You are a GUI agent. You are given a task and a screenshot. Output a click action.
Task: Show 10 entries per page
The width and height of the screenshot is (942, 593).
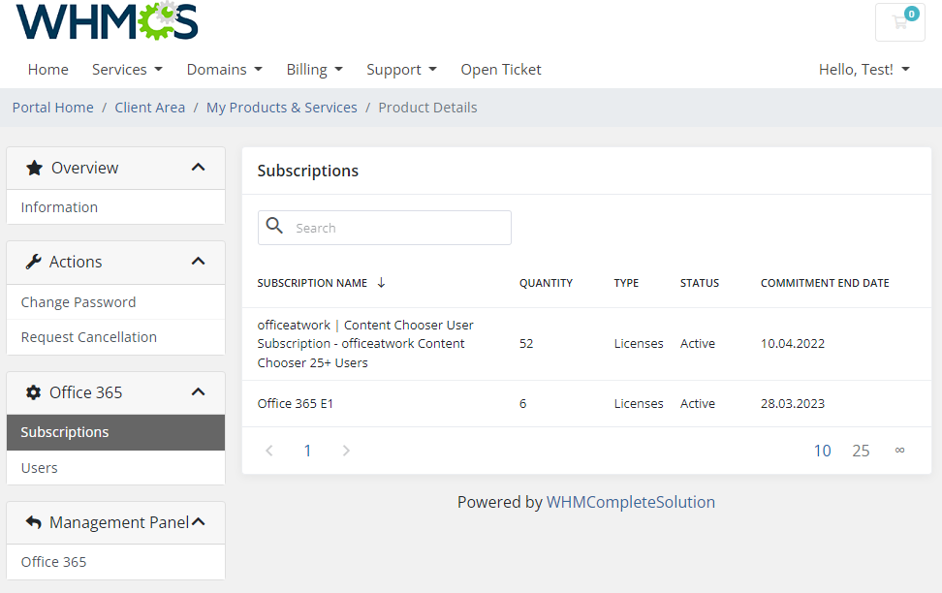823,451
